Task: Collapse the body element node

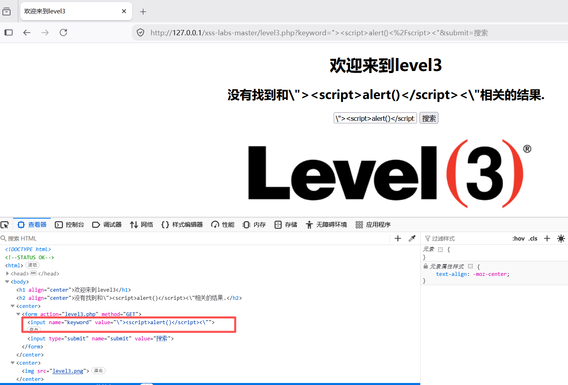Action: [x=7, y=282]
